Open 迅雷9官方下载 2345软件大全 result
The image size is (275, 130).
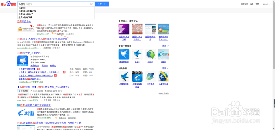(x=43, y=87)
